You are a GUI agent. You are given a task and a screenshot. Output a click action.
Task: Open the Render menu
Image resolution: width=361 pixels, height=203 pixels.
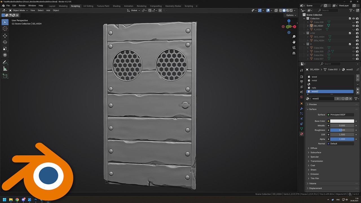coord(22,6)
